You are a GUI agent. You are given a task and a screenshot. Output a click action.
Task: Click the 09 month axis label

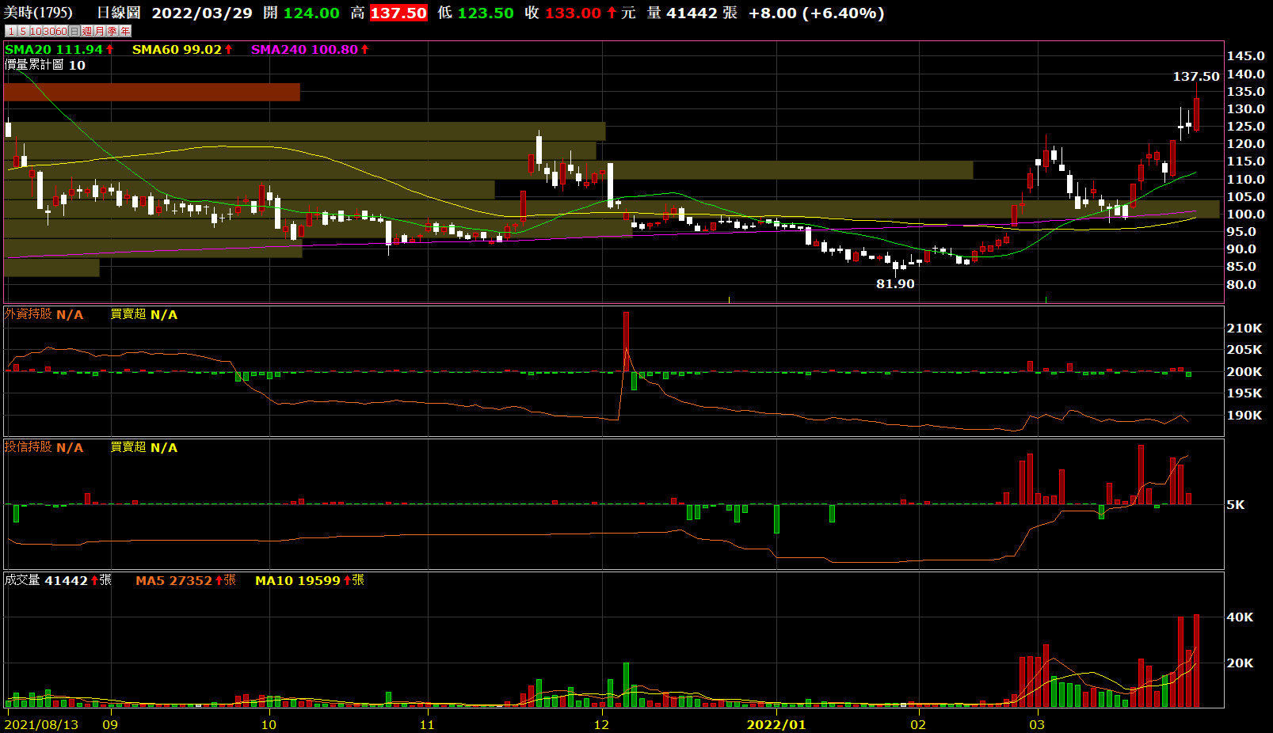pyautogui.click(x=110, y=724)
